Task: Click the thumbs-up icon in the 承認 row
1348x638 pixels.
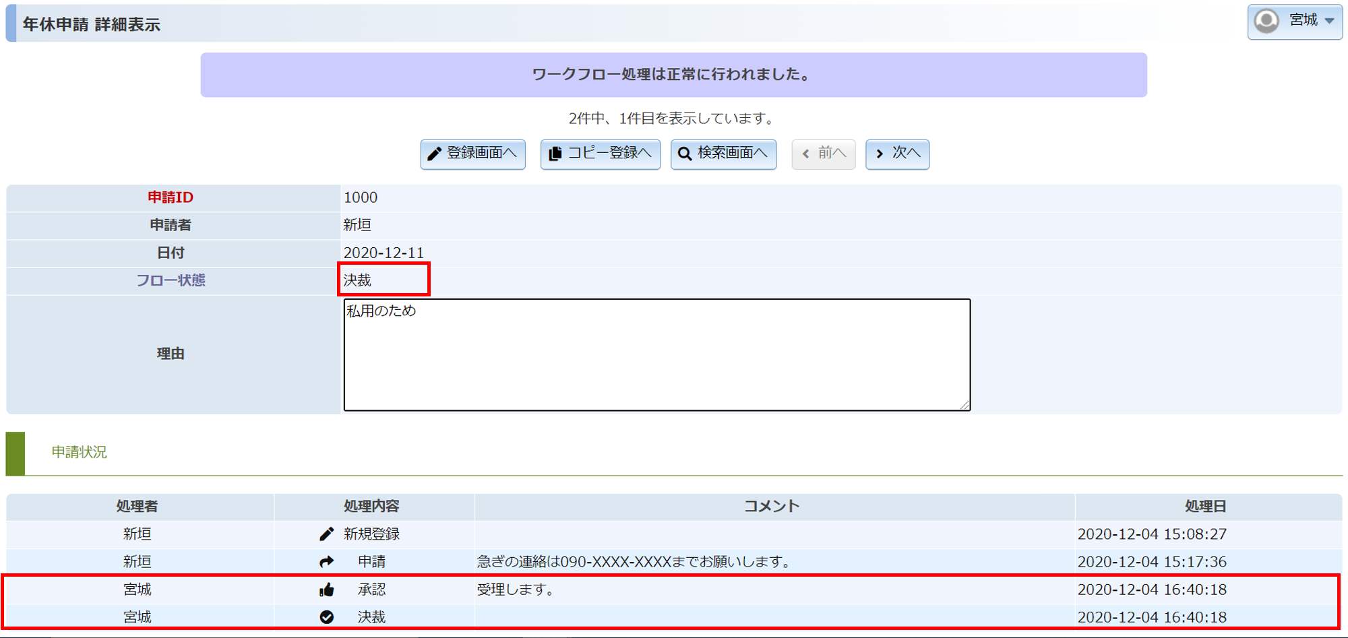Action: tap(327, 589)
